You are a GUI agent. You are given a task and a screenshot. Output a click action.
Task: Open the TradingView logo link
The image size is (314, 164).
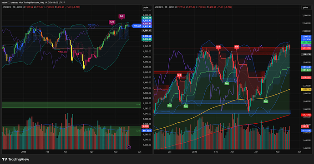tap(15, 159)
